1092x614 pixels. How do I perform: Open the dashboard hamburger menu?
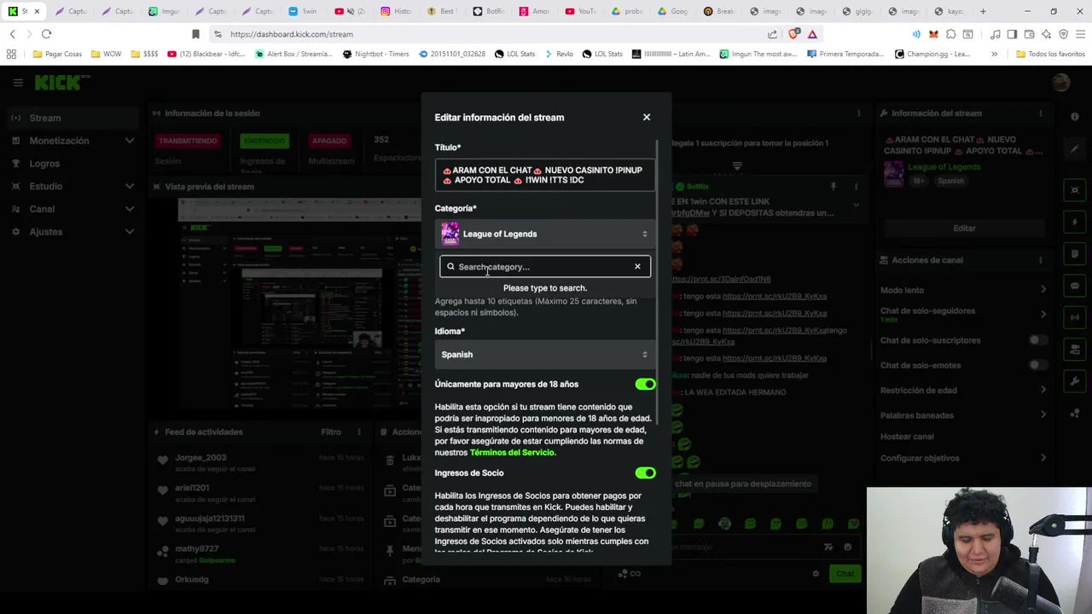click(x=18, y=83)
